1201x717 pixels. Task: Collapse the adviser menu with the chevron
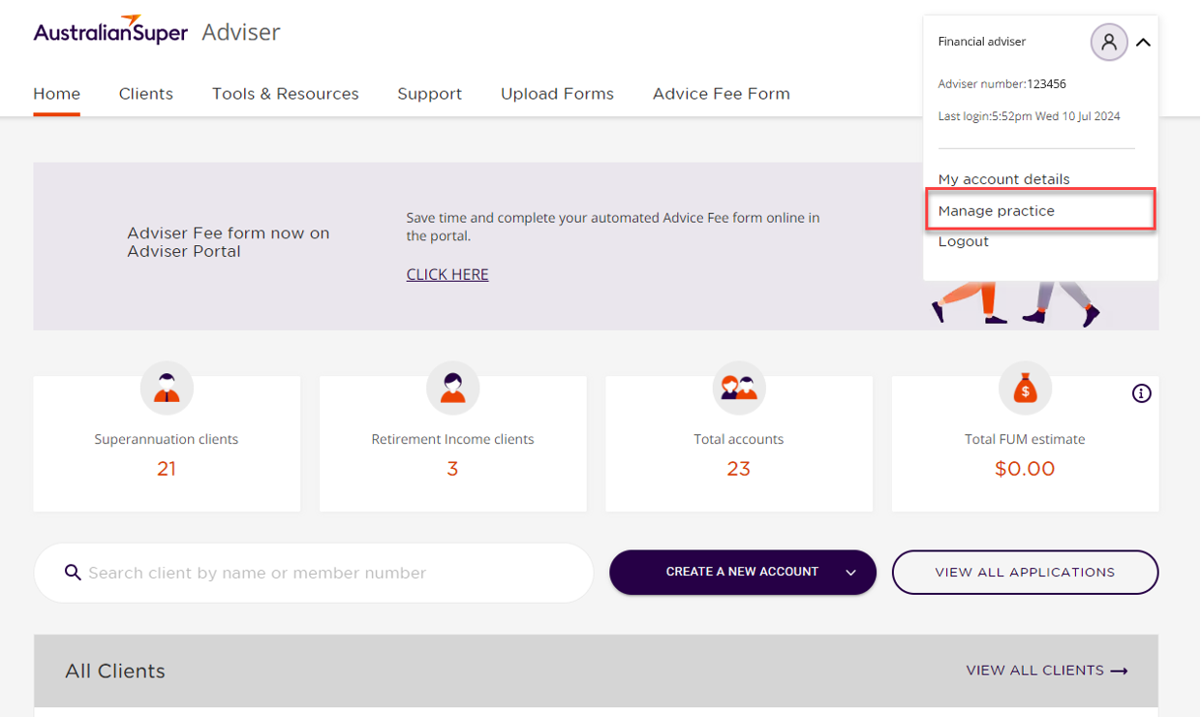[x=1143, y=43]
